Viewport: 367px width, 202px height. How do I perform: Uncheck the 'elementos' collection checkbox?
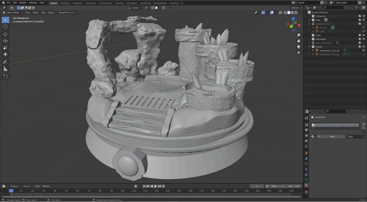click(x=360, y=39)
